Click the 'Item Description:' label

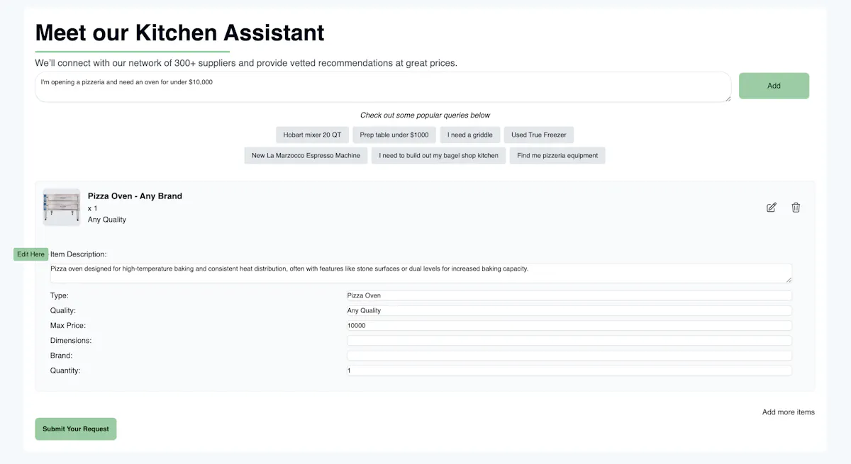point(79,254)
